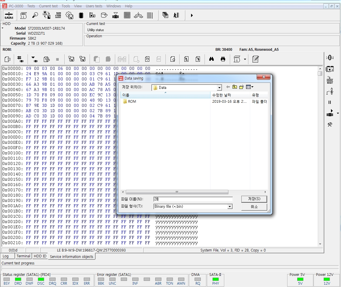Switch to the Terminal tab
This screenshot has width=341, height=287.
click(x=24, y=256)
